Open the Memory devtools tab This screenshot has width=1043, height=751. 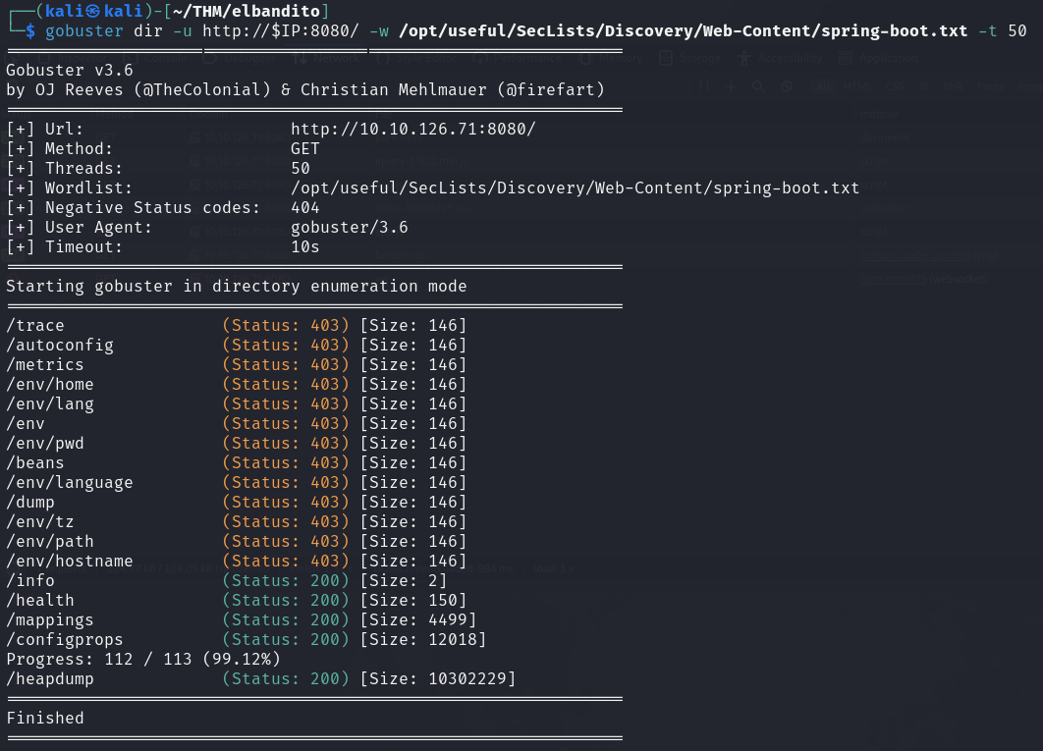[x=620, y=58]
